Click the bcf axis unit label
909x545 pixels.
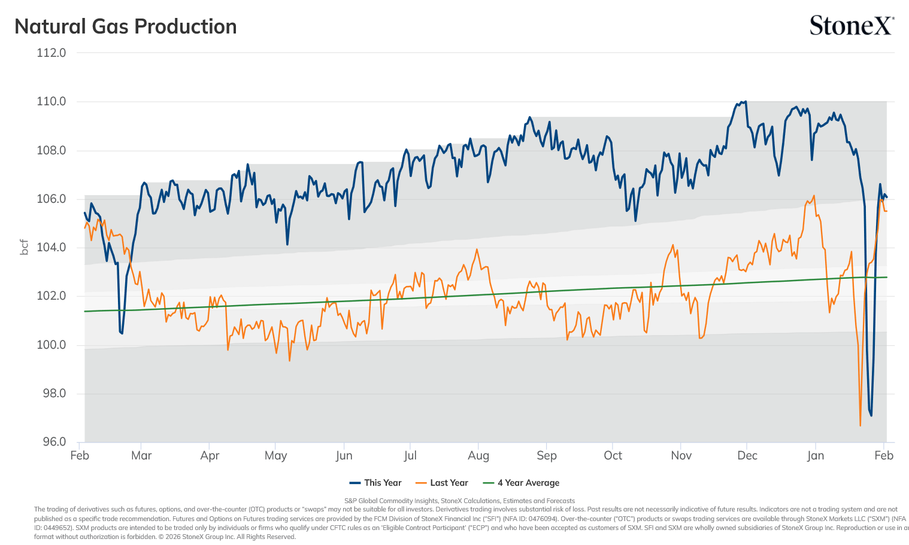pyautogui.click(x=25, y=247)
